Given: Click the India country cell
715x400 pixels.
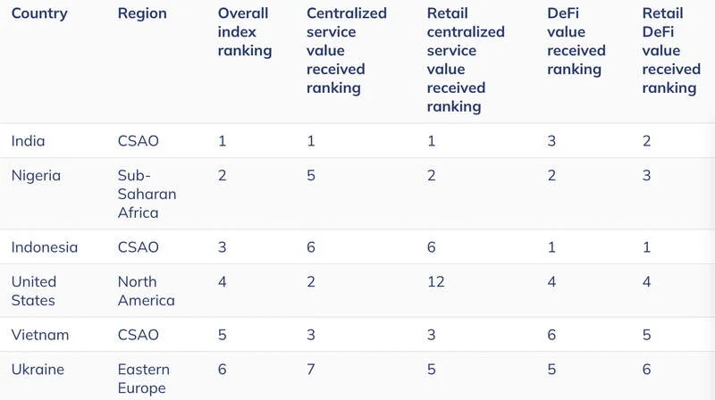Looking at the screenshot, I should click(x=29, y=141).
